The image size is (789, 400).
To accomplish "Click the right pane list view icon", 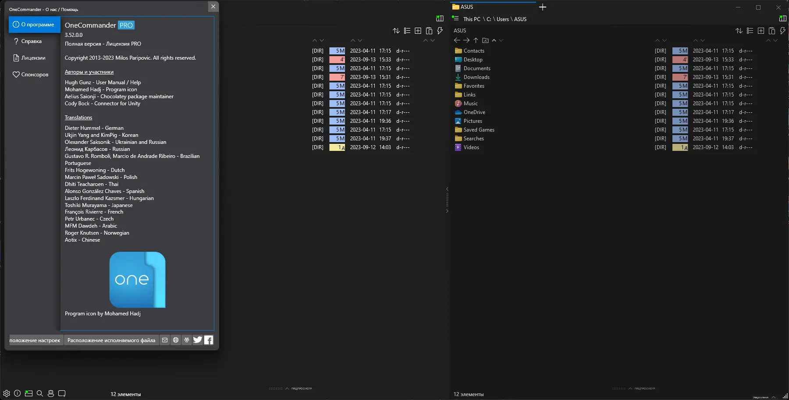I will [750, 31].
